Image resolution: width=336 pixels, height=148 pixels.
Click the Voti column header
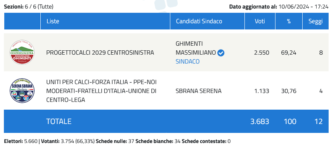[x=260, y=21]
